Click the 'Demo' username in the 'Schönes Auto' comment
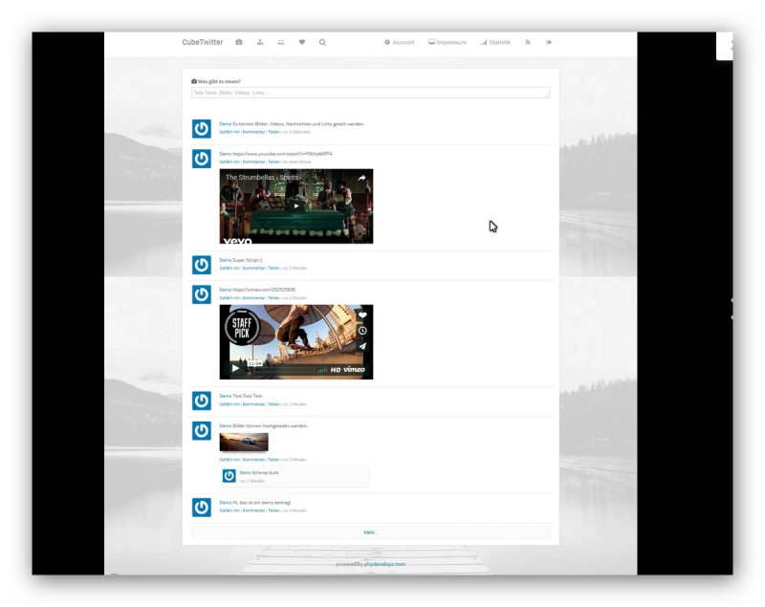765x607 pixels. pos(245,473)
